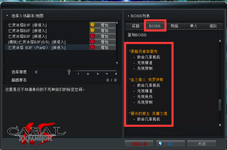Switch to the 物品 tab
The height and width of the screenshot is (150, 227).
(x=174, y=26)
